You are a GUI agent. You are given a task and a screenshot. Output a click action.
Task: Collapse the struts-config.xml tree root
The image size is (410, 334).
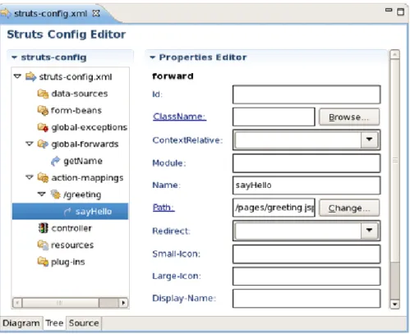click(17, 76)
